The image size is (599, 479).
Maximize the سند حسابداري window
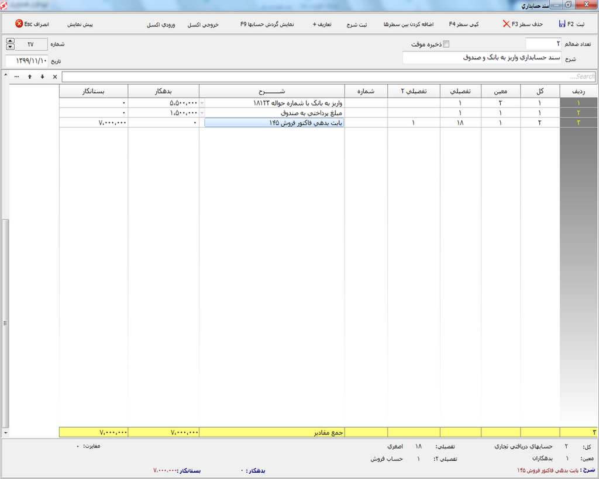tap(569, 5)
